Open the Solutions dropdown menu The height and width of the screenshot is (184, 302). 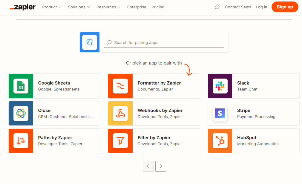[x=79, y=7]
